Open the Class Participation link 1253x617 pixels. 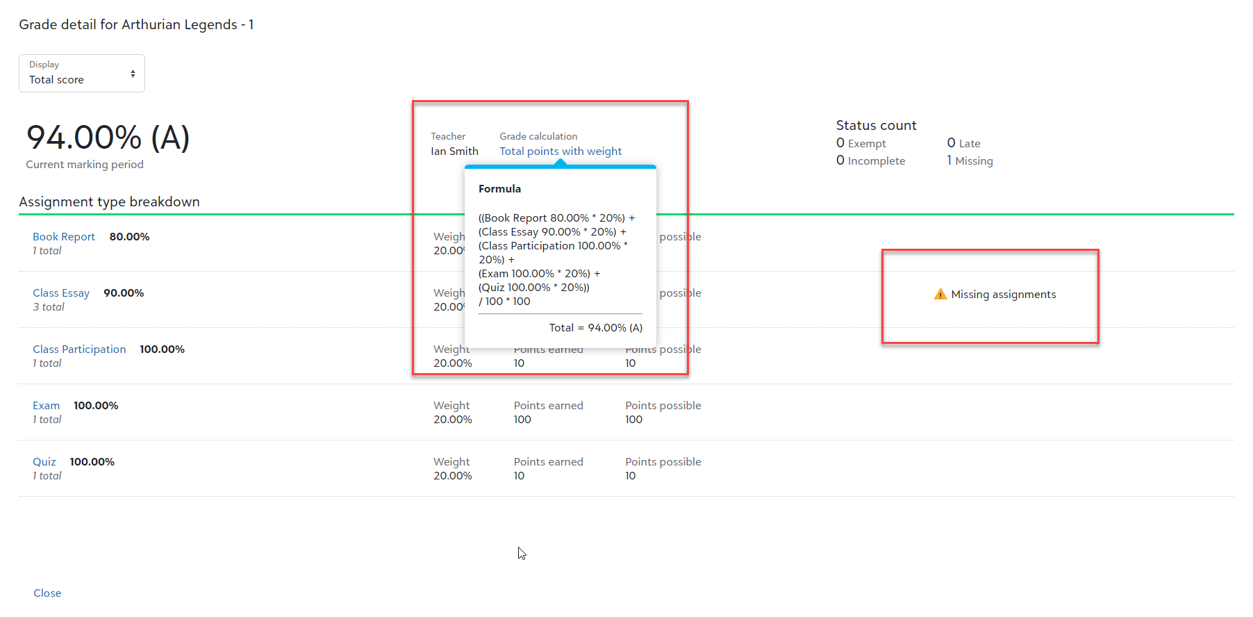point(79,349)
